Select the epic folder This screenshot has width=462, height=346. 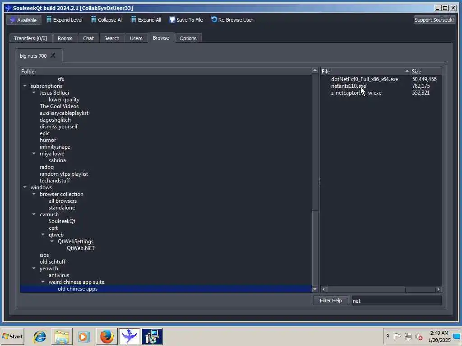point(45,133)
